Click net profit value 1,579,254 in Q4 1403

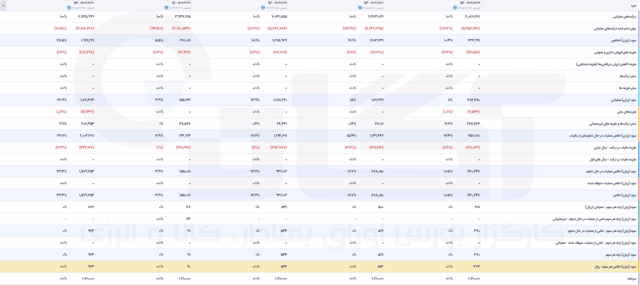[87, 195]
